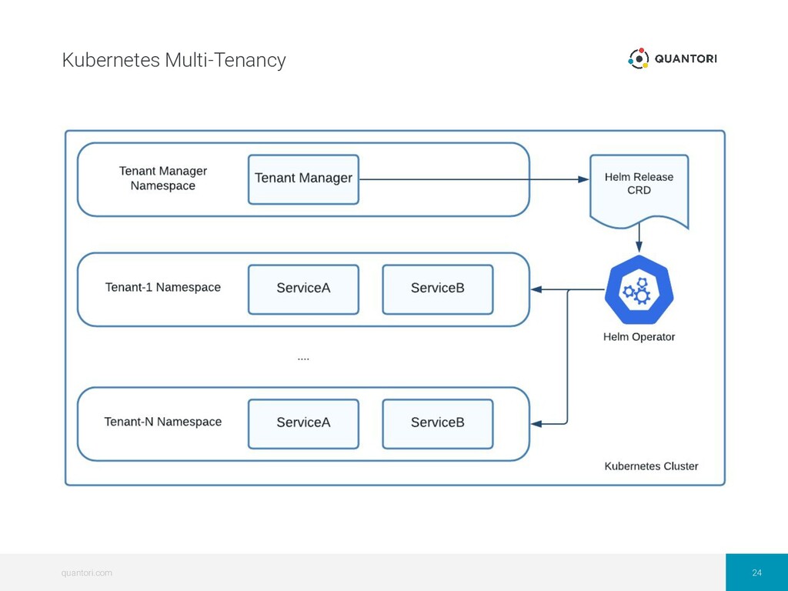Select the Helm Release CRD document shape

(639, 192)
